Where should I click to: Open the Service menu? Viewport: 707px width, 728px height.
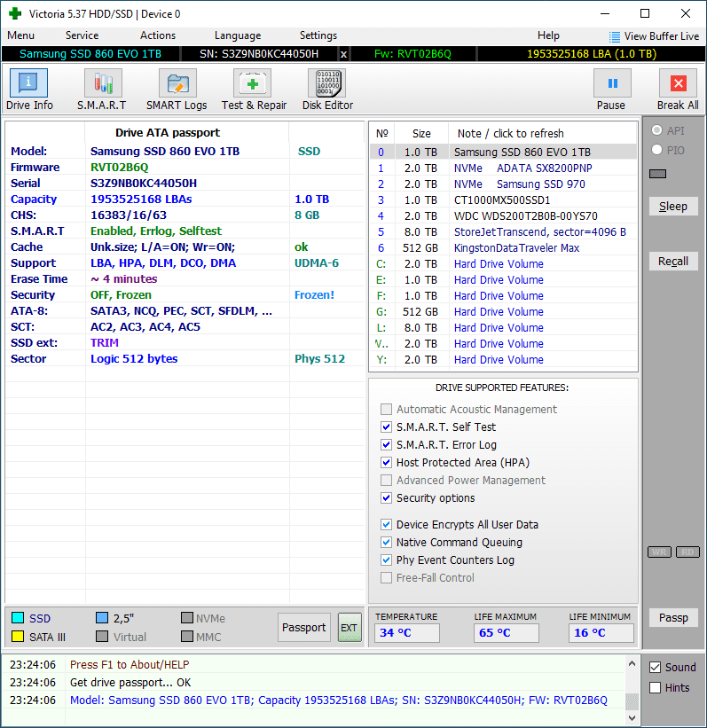coord(82,35)
